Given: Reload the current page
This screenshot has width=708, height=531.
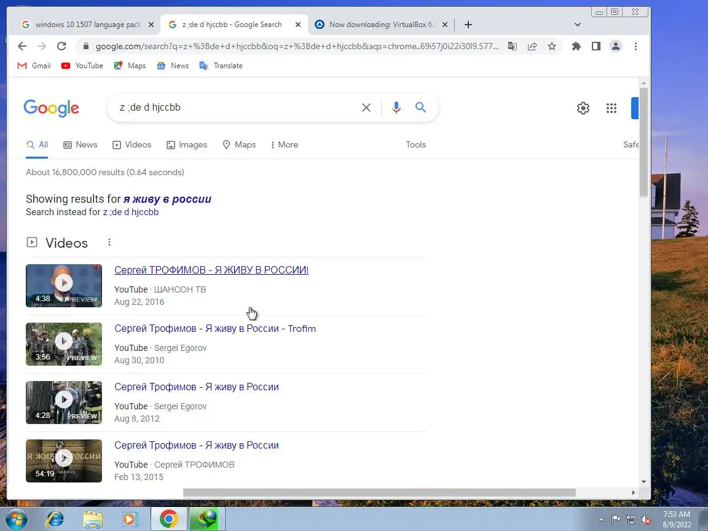Looking at the screenshot, I should tap(61, 46).
